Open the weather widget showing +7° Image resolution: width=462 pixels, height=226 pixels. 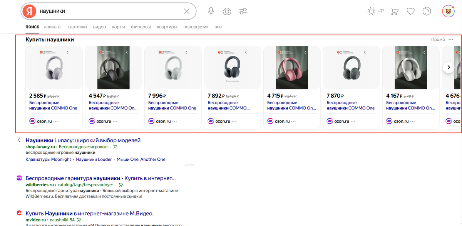pyautogui.click(x=376, y=11)
